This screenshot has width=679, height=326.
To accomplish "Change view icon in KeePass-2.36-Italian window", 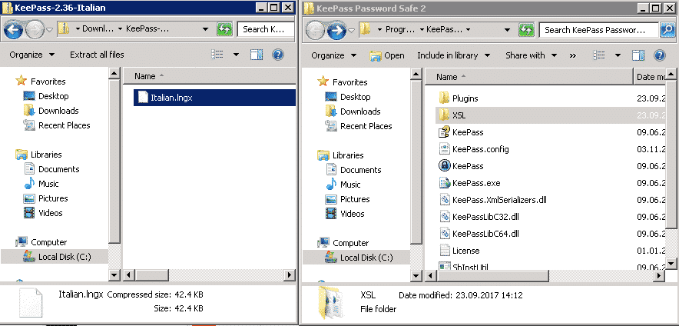I will tap(217, 54).
